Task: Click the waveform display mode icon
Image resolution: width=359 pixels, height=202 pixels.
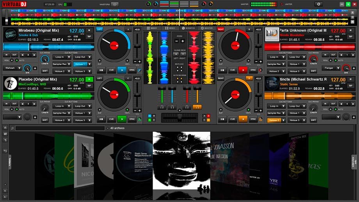Action: (114, 4)
